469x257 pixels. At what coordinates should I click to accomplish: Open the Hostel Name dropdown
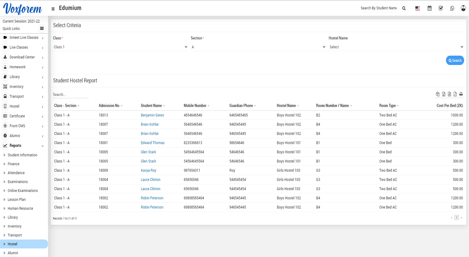coord(396,47)
